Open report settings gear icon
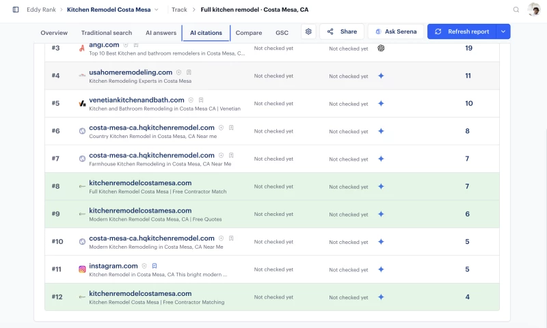Viewport: 547px width, 328px height. click(x=308, y=31)
